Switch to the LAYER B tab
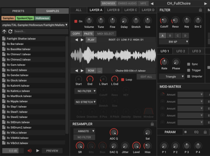This screenshot has height=156, width=210. [x=113, y=10]
